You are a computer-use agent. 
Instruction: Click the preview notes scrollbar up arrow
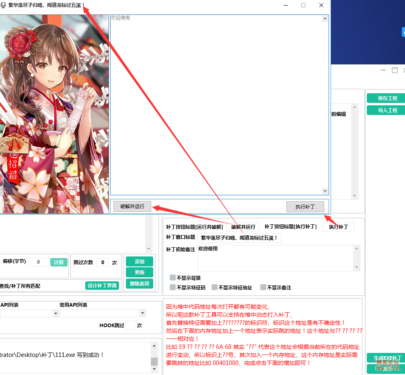coord(325,18)
